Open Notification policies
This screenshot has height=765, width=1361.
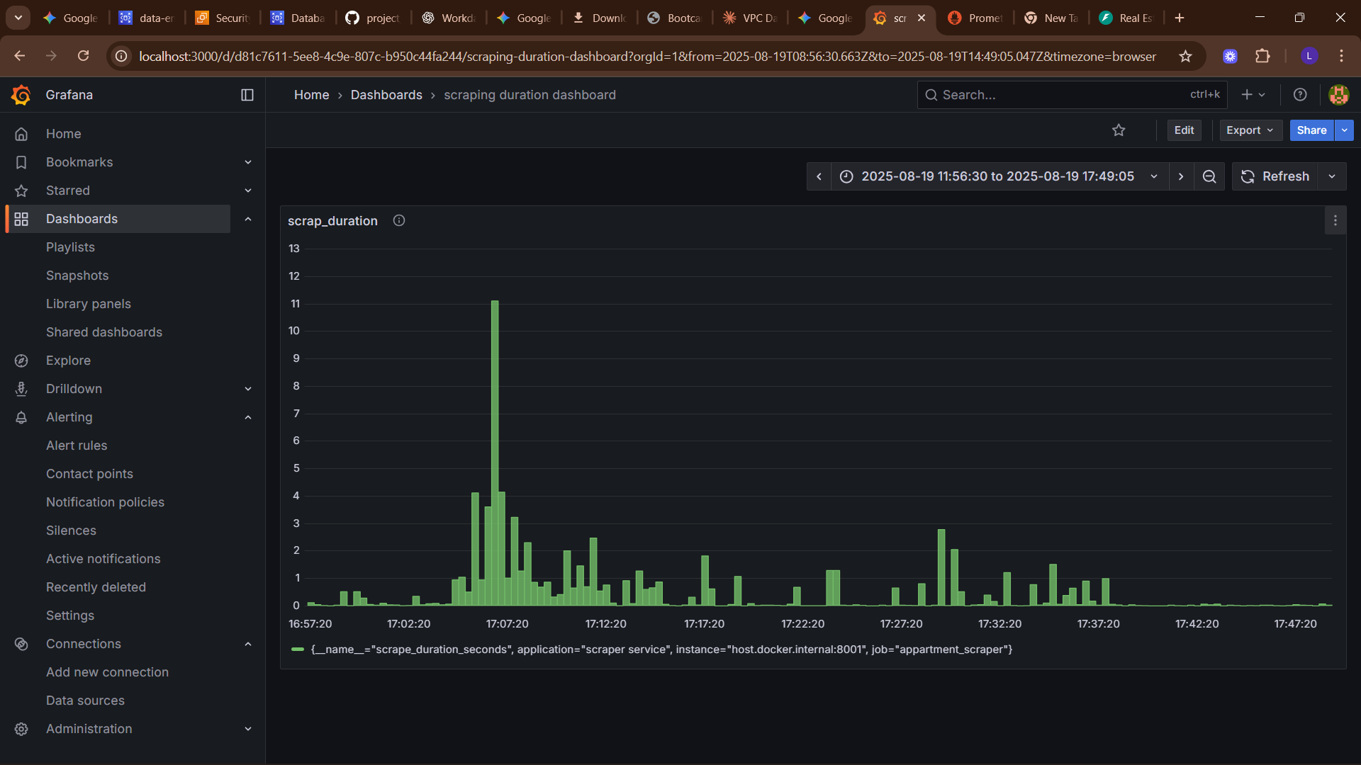(x=105, y=502)
